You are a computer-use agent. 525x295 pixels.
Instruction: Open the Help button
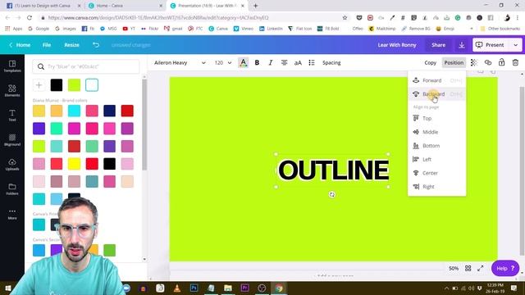point(505,268)
